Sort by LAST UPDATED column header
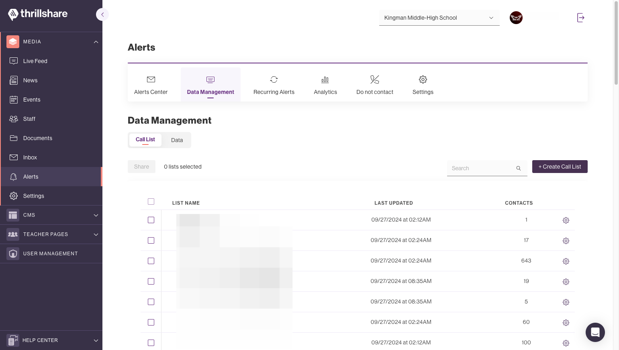This screenshot has height=350, width=619. (x=394, y=203)
